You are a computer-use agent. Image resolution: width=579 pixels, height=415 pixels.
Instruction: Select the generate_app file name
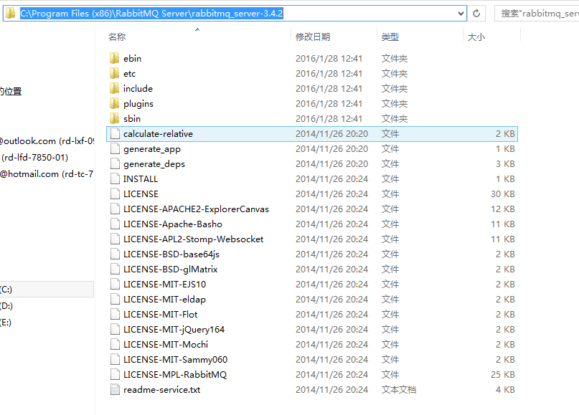[152, 148]
